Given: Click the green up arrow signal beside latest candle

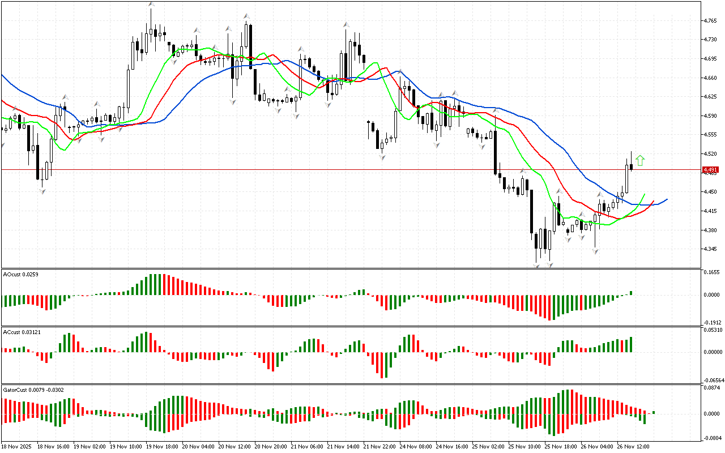Looking at the screenshot, I should (x=640, y=161).
